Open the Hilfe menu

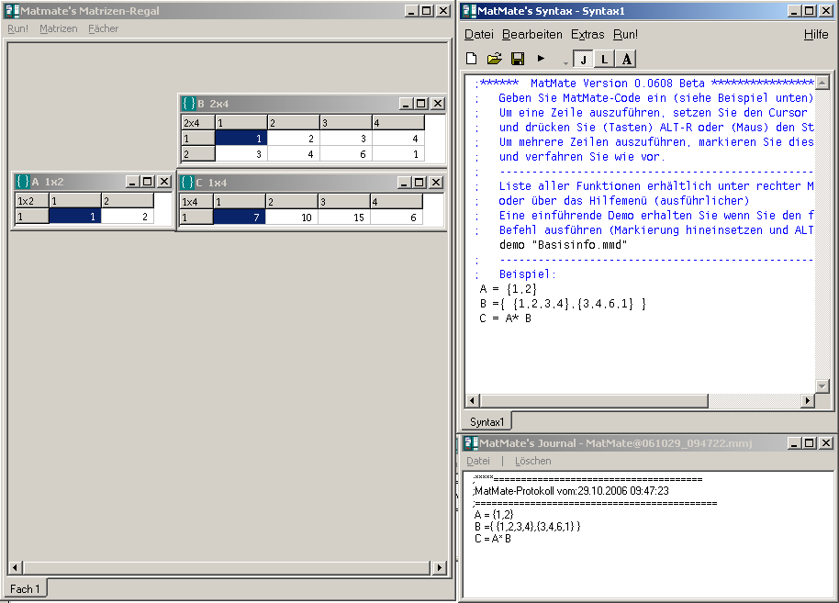pyautogui.click(x=815, y=34)
